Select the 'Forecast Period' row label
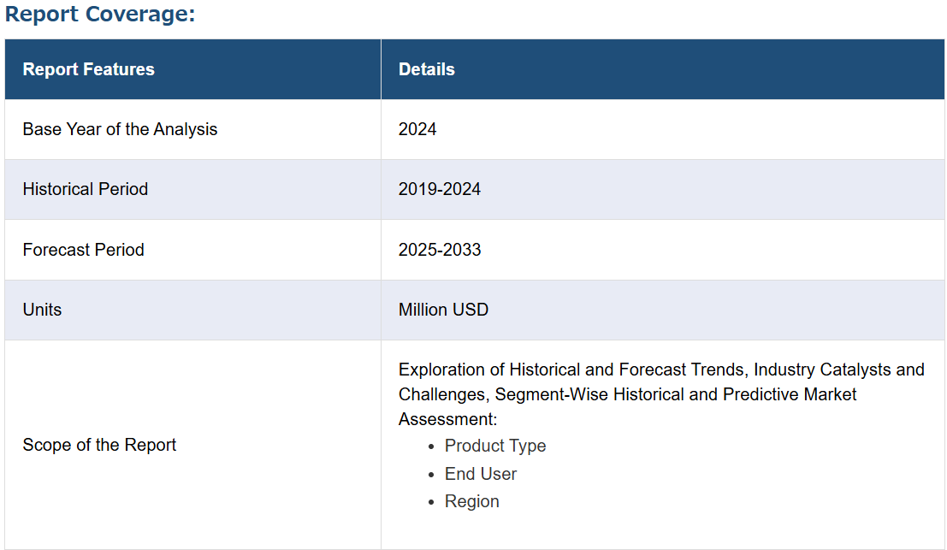 83,250
